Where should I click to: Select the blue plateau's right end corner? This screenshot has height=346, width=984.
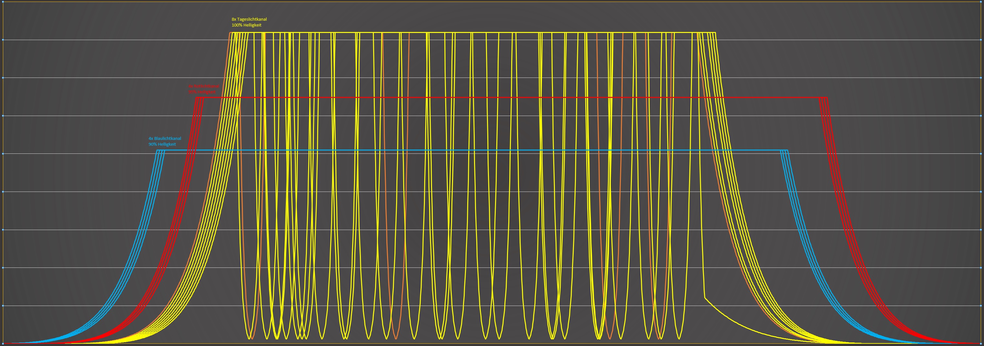788,150
